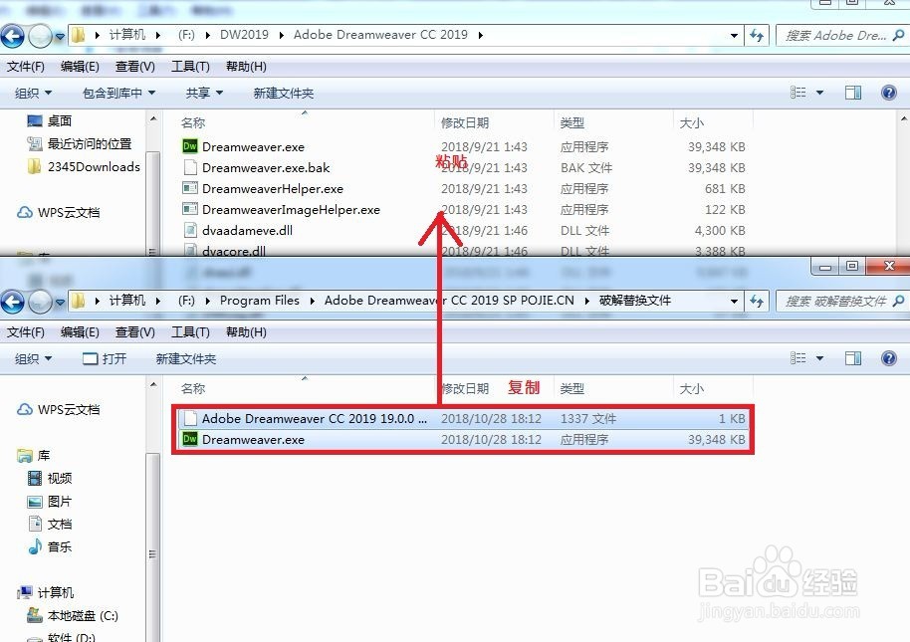Open recent pages arrow in upper window
This screenshot has width=910, height=642.
(59, 37)
